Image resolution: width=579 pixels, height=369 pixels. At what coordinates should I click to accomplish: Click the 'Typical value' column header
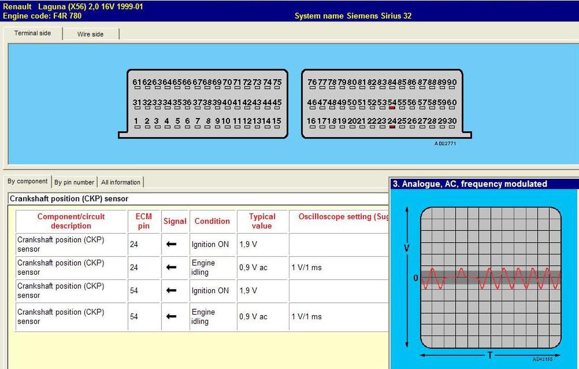[262, 221]
